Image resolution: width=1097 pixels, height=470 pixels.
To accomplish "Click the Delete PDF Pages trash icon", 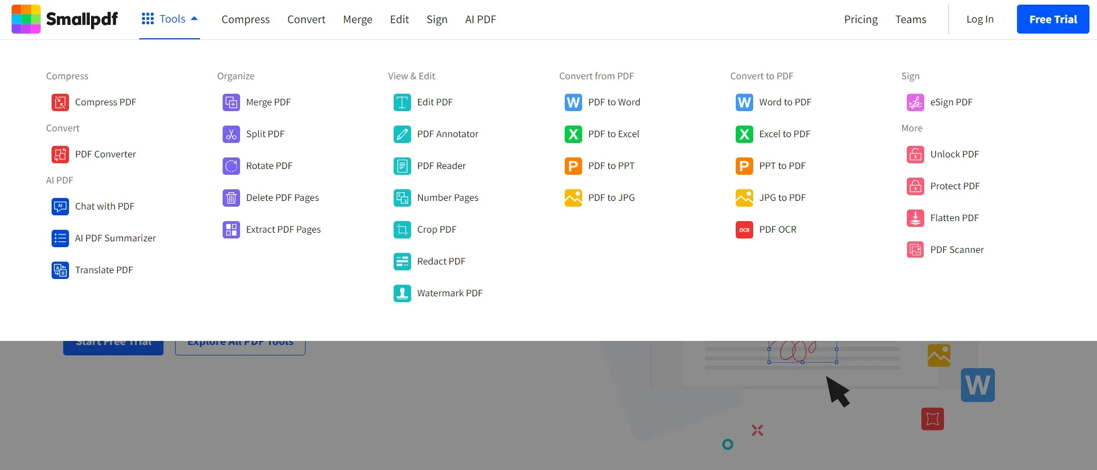I will coord(231,198).
